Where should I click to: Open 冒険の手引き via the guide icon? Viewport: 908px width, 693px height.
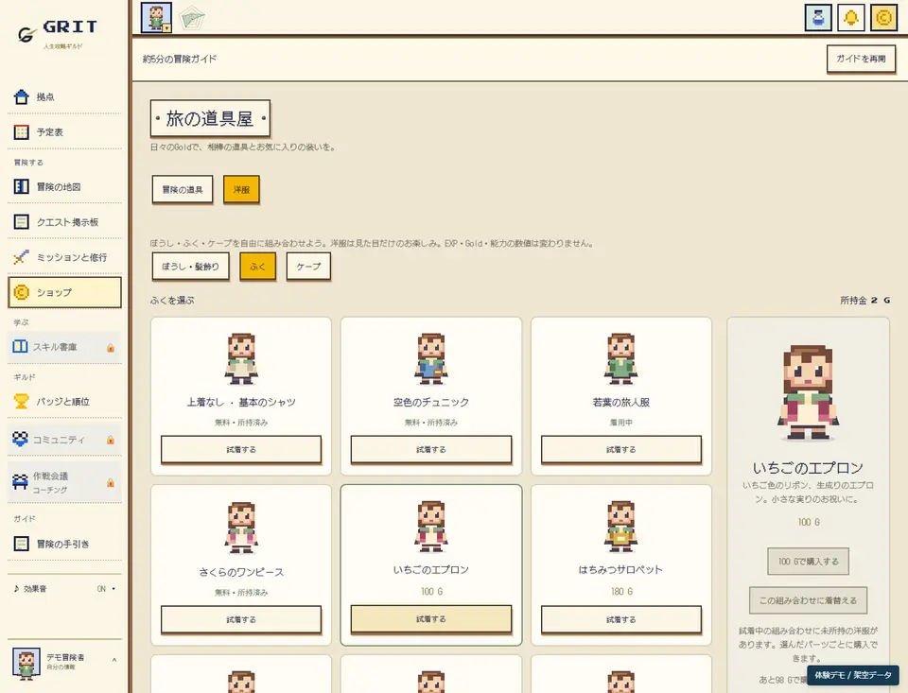pyautogui.click(x=22, y=544)
